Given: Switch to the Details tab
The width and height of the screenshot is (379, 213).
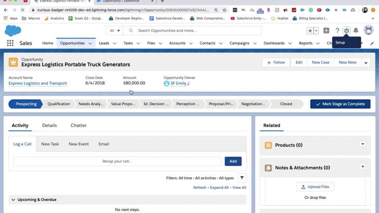Looking at the screenshot, I should (x=50, y=125).
